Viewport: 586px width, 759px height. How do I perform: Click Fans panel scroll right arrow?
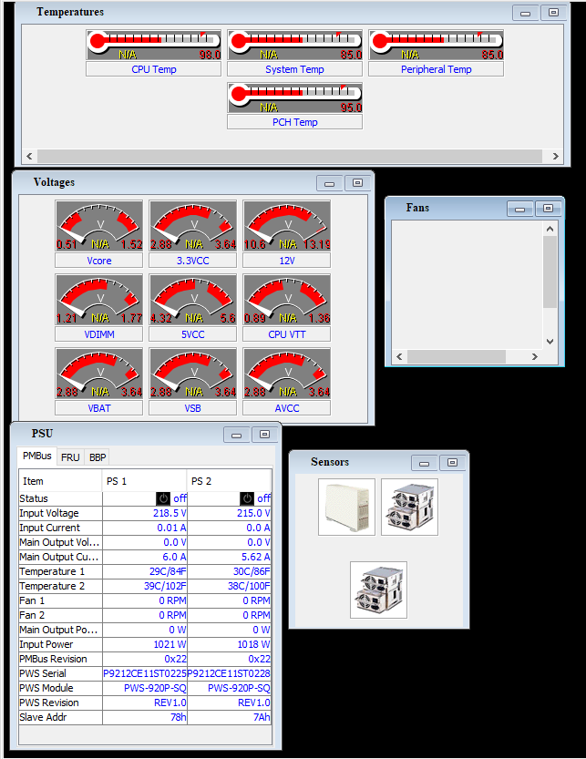535,357
